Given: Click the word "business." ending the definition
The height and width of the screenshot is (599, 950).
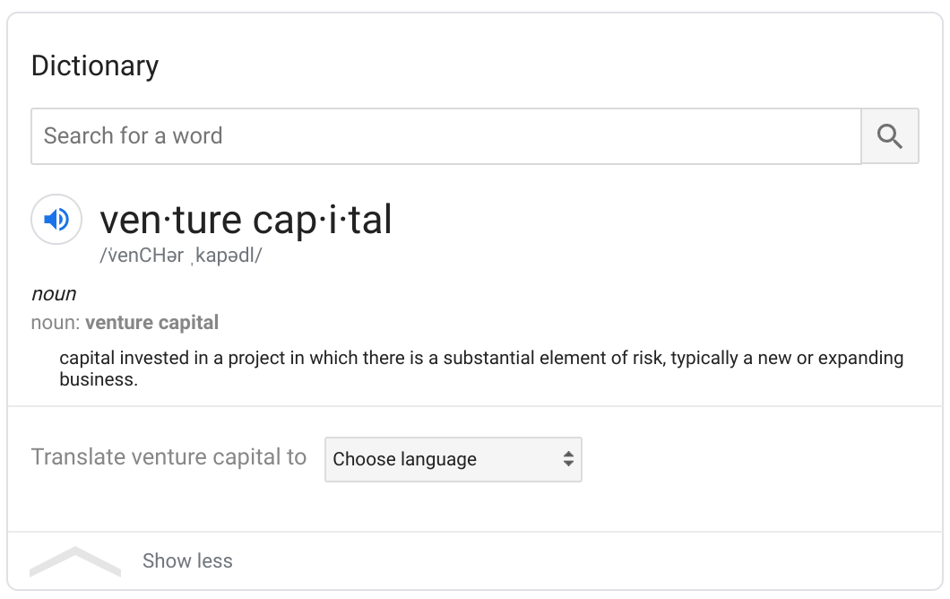Looking at the screenshot, I should [x=99, y=379].
